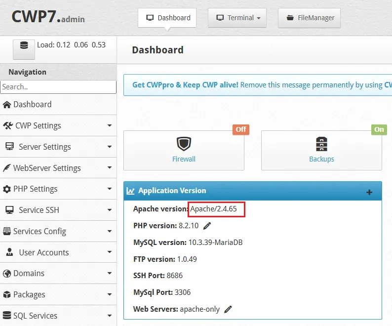Viewport: 392px width, 326px height.
Task: Click the CWP Settings tools icon
Action: pos(8,125)
